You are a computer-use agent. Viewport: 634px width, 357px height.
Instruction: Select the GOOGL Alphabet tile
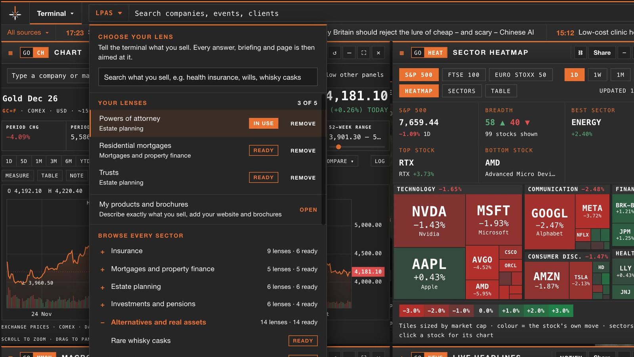click(549, 221)
